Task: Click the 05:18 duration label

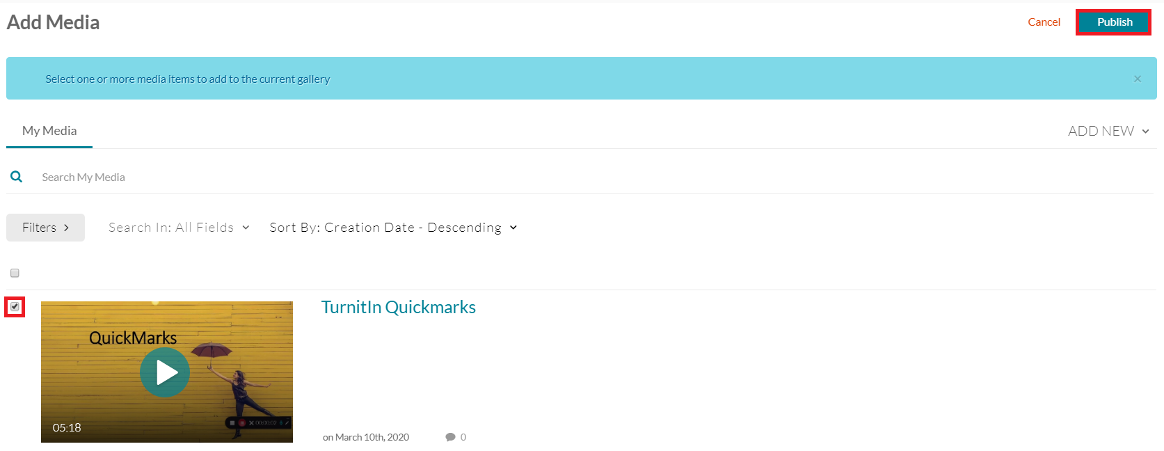Action: 67,427
